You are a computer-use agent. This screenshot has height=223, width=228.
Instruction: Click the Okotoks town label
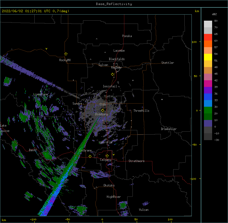pyautogui.click(x=109, y=185)
